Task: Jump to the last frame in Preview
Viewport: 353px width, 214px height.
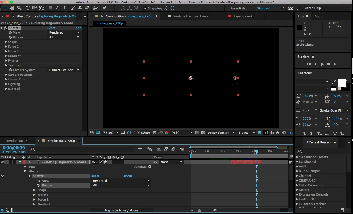Action: click(x=336, y=64)
